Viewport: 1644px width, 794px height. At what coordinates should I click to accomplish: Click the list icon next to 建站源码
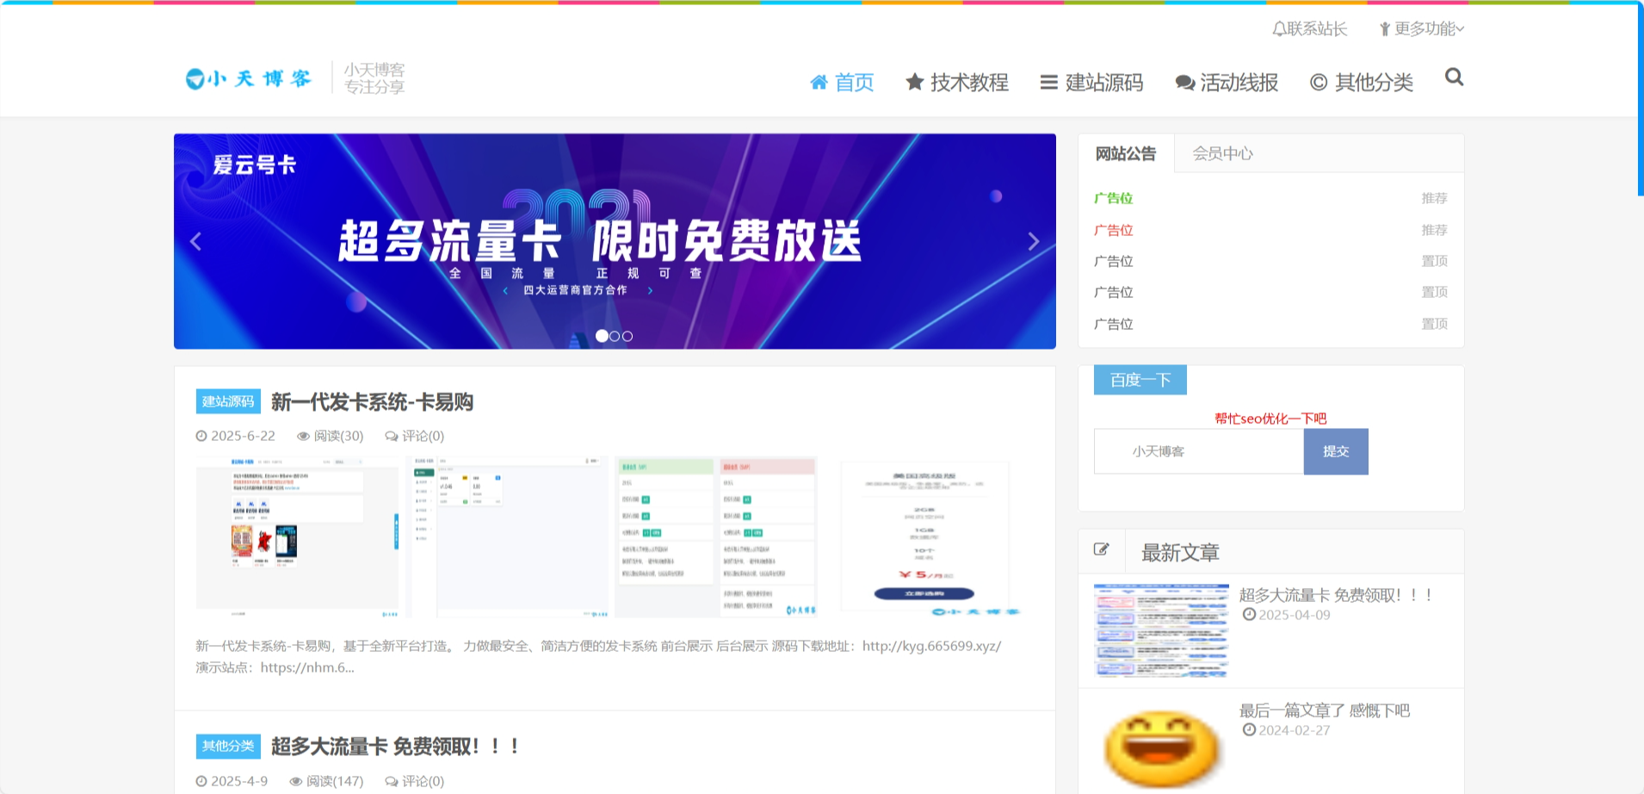(x=1048, y=82)
